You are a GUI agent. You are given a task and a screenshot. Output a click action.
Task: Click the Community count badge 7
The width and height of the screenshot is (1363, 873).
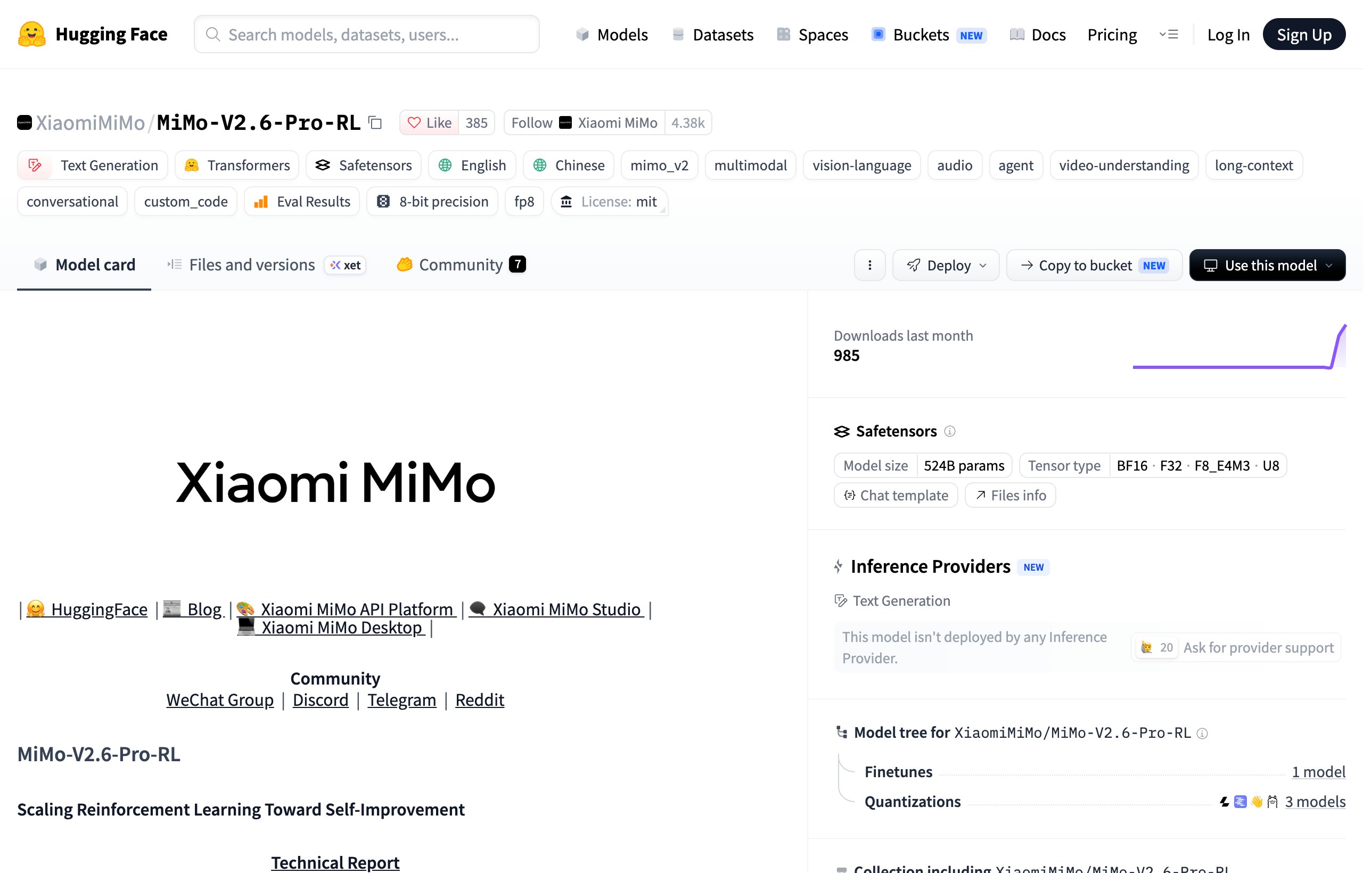click(x=518, y=264)
